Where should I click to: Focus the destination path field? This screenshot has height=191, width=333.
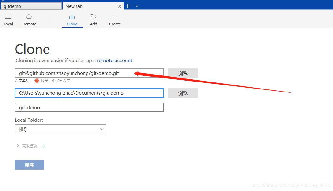(x=89, y=93)
